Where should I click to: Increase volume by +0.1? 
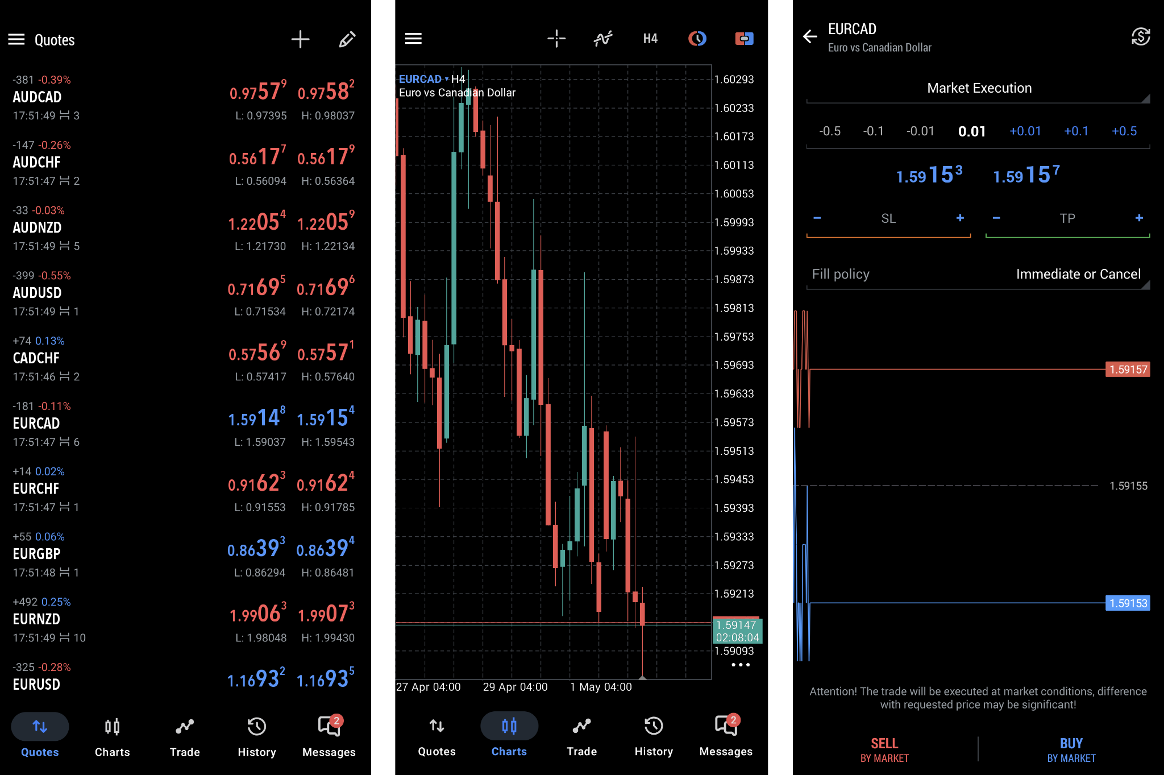(1076, 131)
